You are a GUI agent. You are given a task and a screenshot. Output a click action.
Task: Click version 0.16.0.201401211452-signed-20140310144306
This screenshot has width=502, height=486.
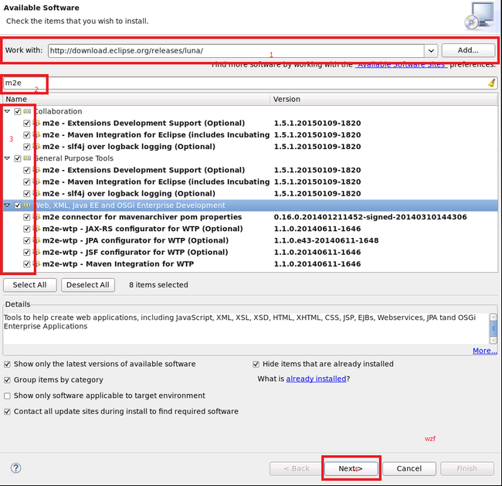point(370,217)
